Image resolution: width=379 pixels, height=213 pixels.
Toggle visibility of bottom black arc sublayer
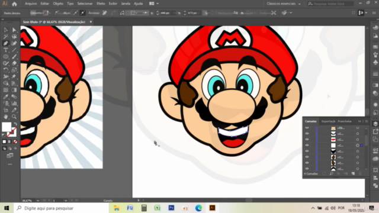307,168
